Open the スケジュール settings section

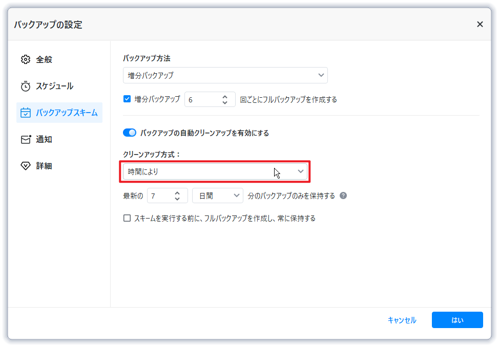[x=59, y=86]
